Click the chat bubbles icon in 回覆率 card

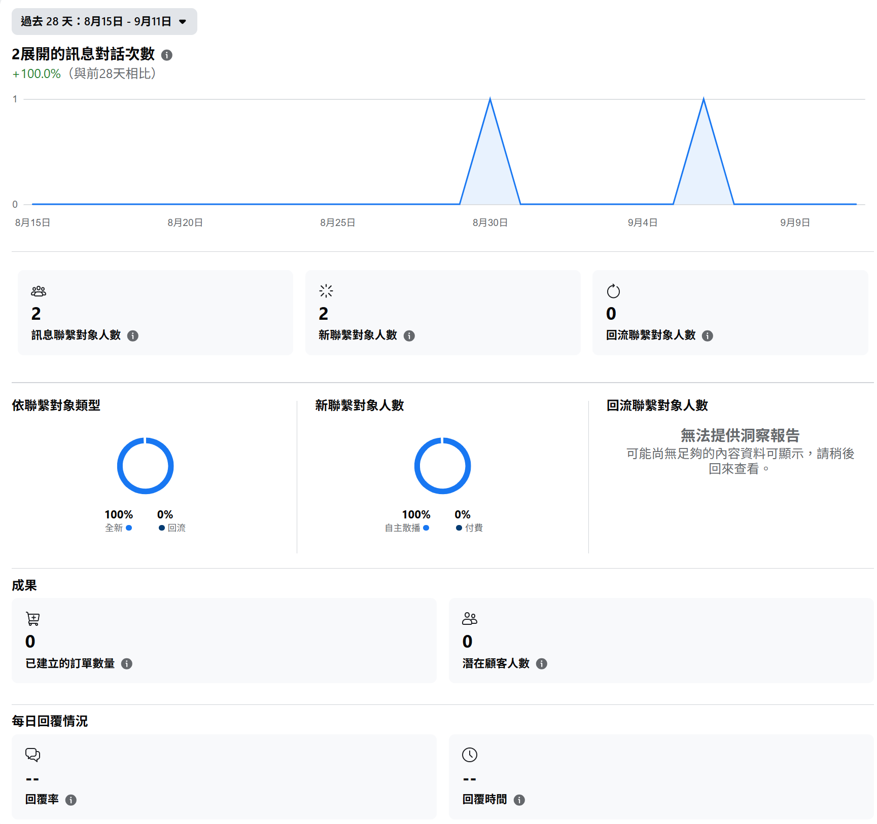tap(32, 755)
